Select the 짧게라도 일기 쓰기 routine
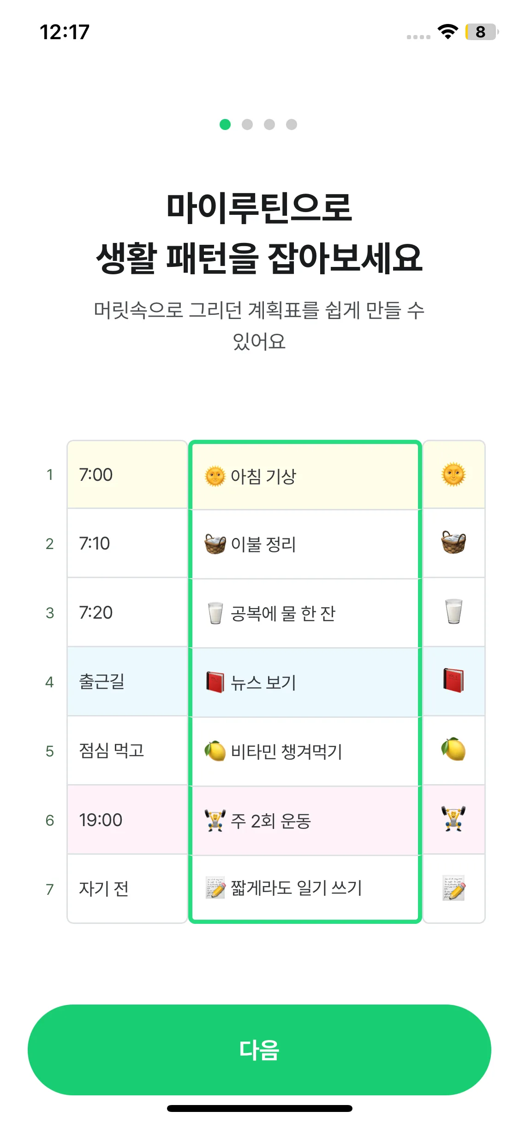Image resolution: width=519 pixels, height=1123 pixels. point(304,888)
